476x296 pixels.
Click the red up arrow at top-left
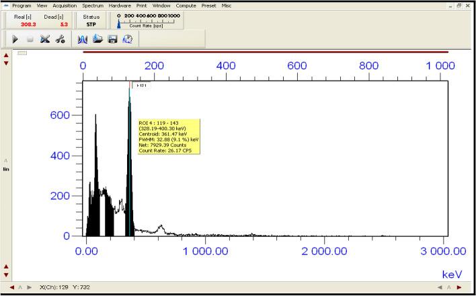pos(7,55)
